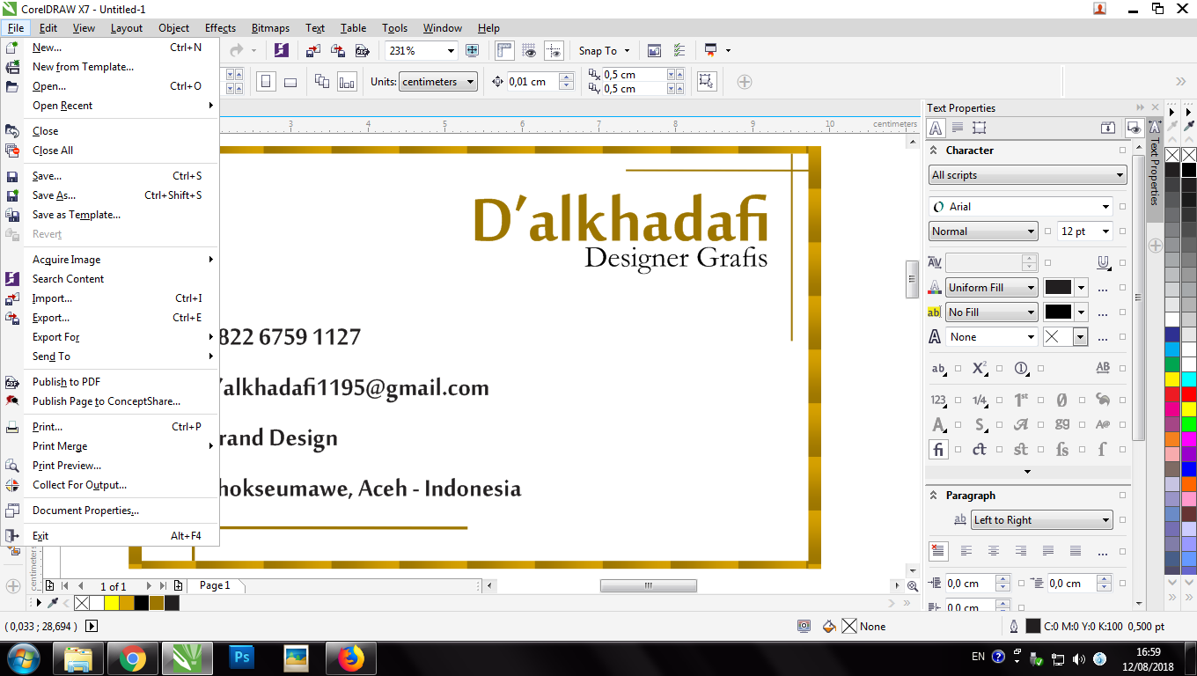Click the treat as filled icon in property bar
This screenshot has height=676, width=1197.
click(706, 82)
